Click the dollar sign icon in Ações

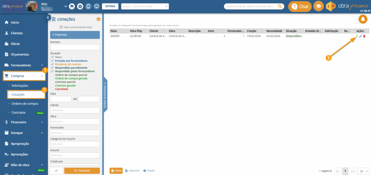[x=357, y=36]
